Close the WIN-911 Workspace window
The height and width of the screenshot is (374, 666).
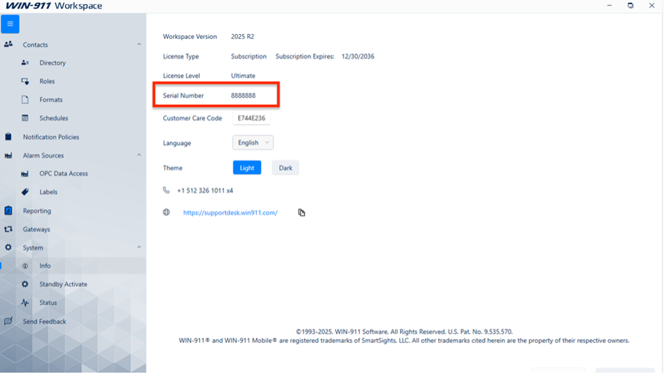[652, 5]
